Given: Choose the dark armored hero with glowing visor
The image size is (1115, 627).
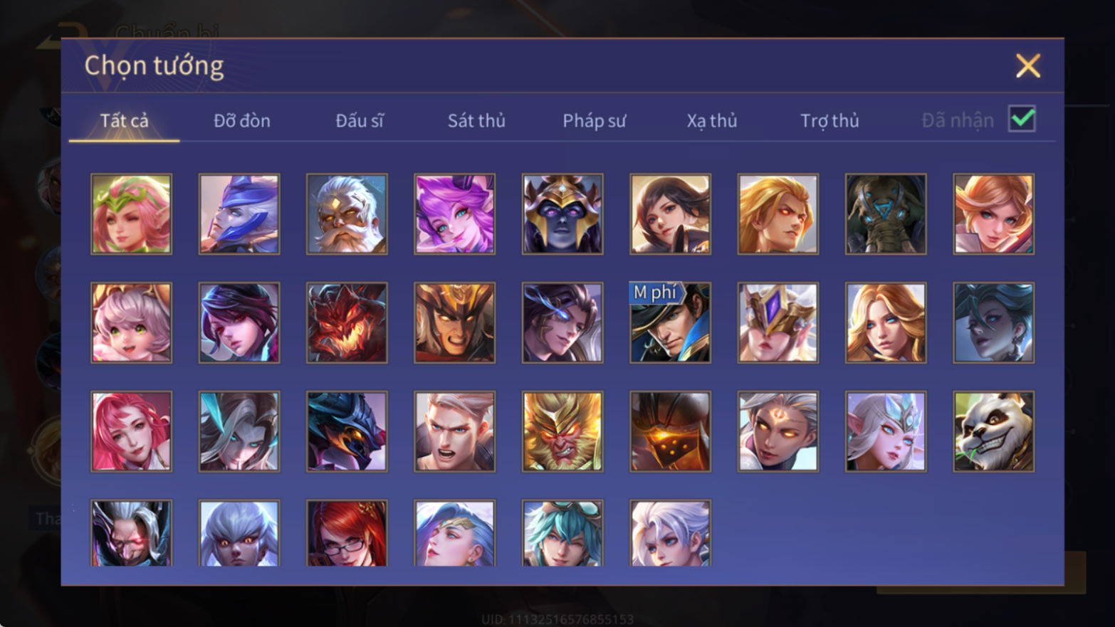Looking at the screenshot, I should (x=670, y=431).
